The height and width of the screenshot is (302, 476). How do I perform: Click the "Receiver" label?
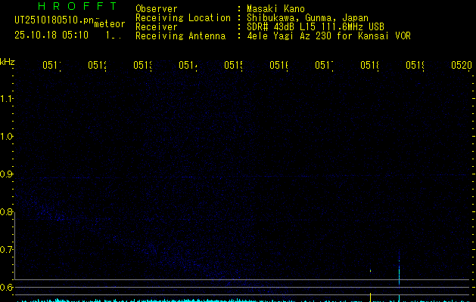[157, 27]
